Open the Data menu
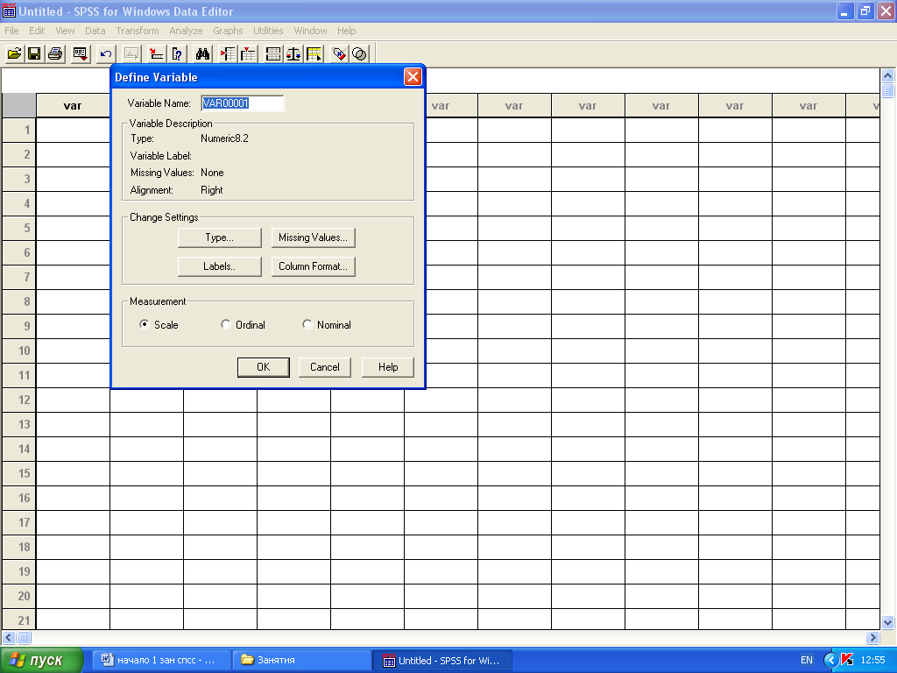The image size is (897, 673). [x=95, y=31]
